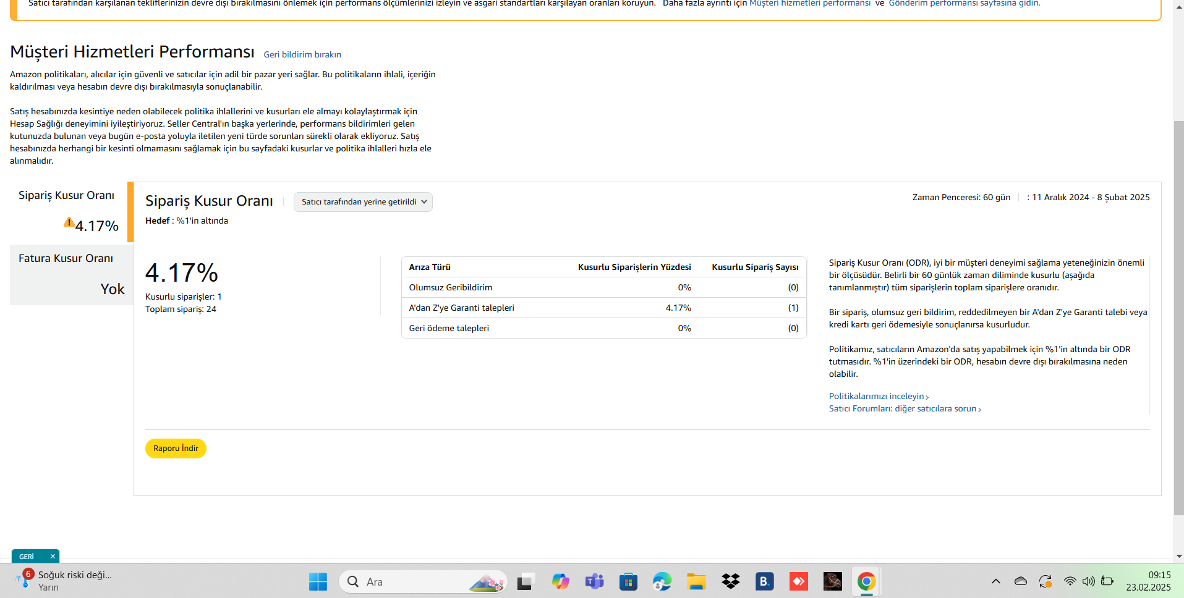Open Müşteri hizmetleri performansı link in banner

810,3
